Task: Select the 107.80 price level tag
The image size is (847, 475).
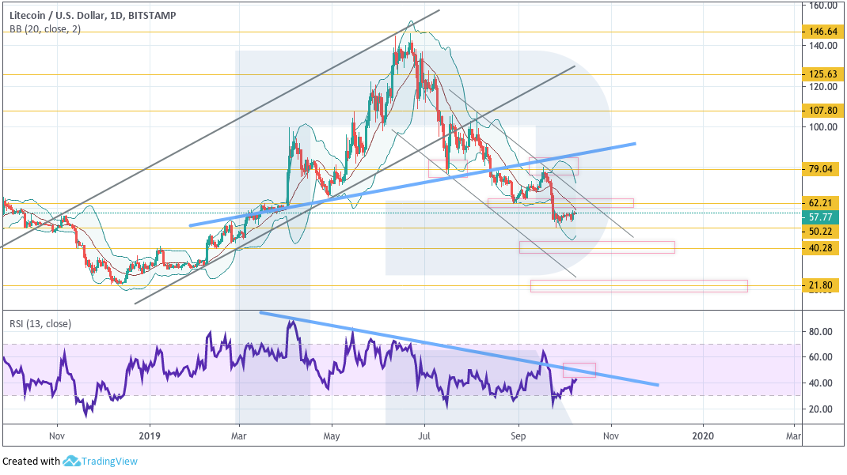Action: coord(823,111)
